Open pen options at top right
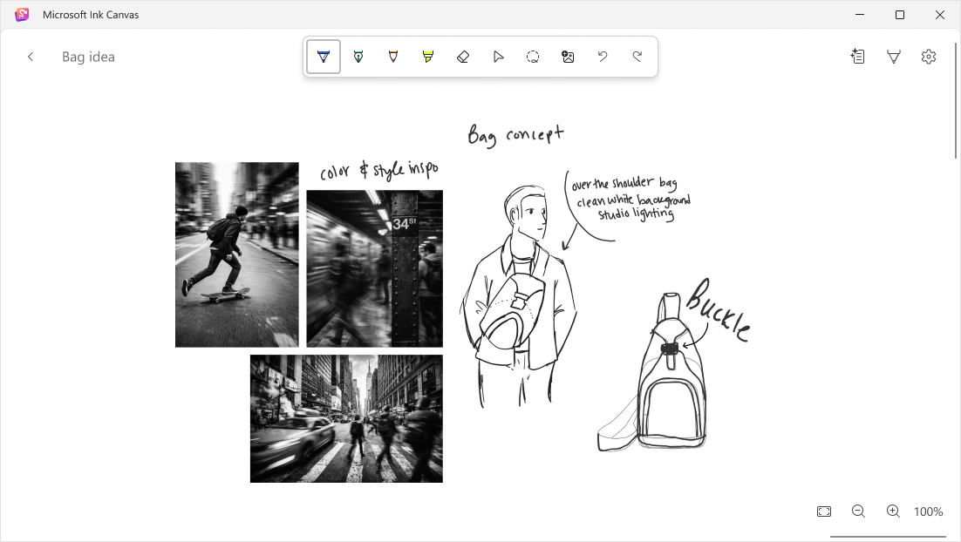 coord(894,57)
